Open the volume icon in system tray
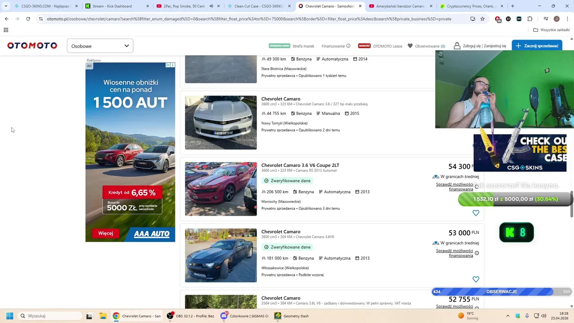The height and width of the screenshot is (323, 574). [x=544, y=316]
